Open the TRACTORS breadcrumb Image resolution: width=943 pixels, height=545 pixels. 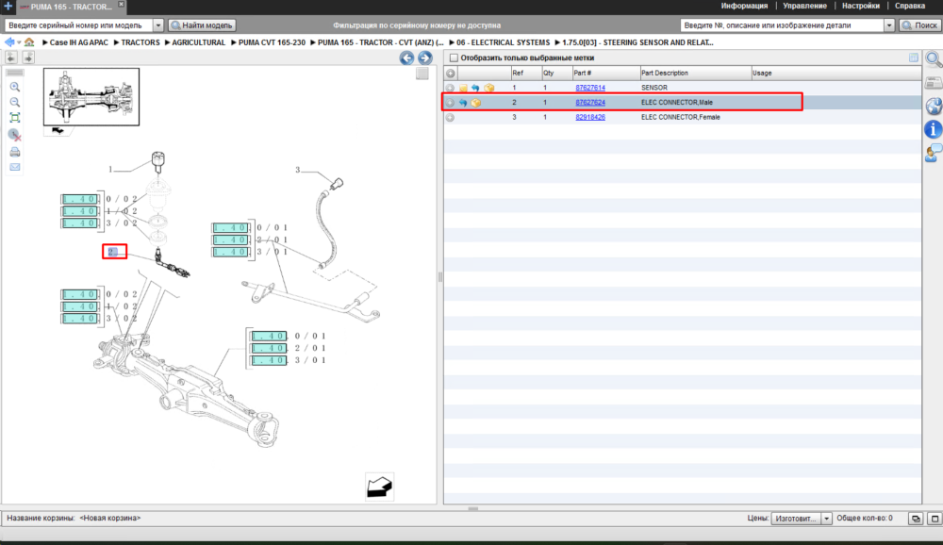141,42
